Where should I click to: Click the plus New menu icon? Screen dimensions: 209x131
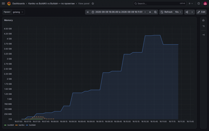(x=191, y=3)
